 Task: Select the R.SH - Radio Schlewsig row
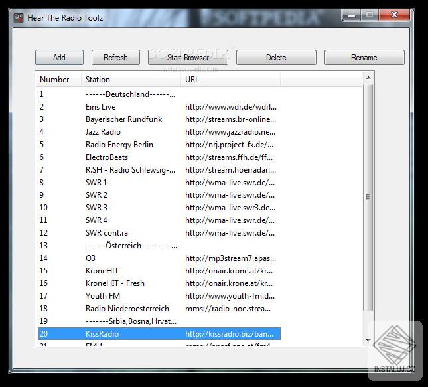[159, 170]
